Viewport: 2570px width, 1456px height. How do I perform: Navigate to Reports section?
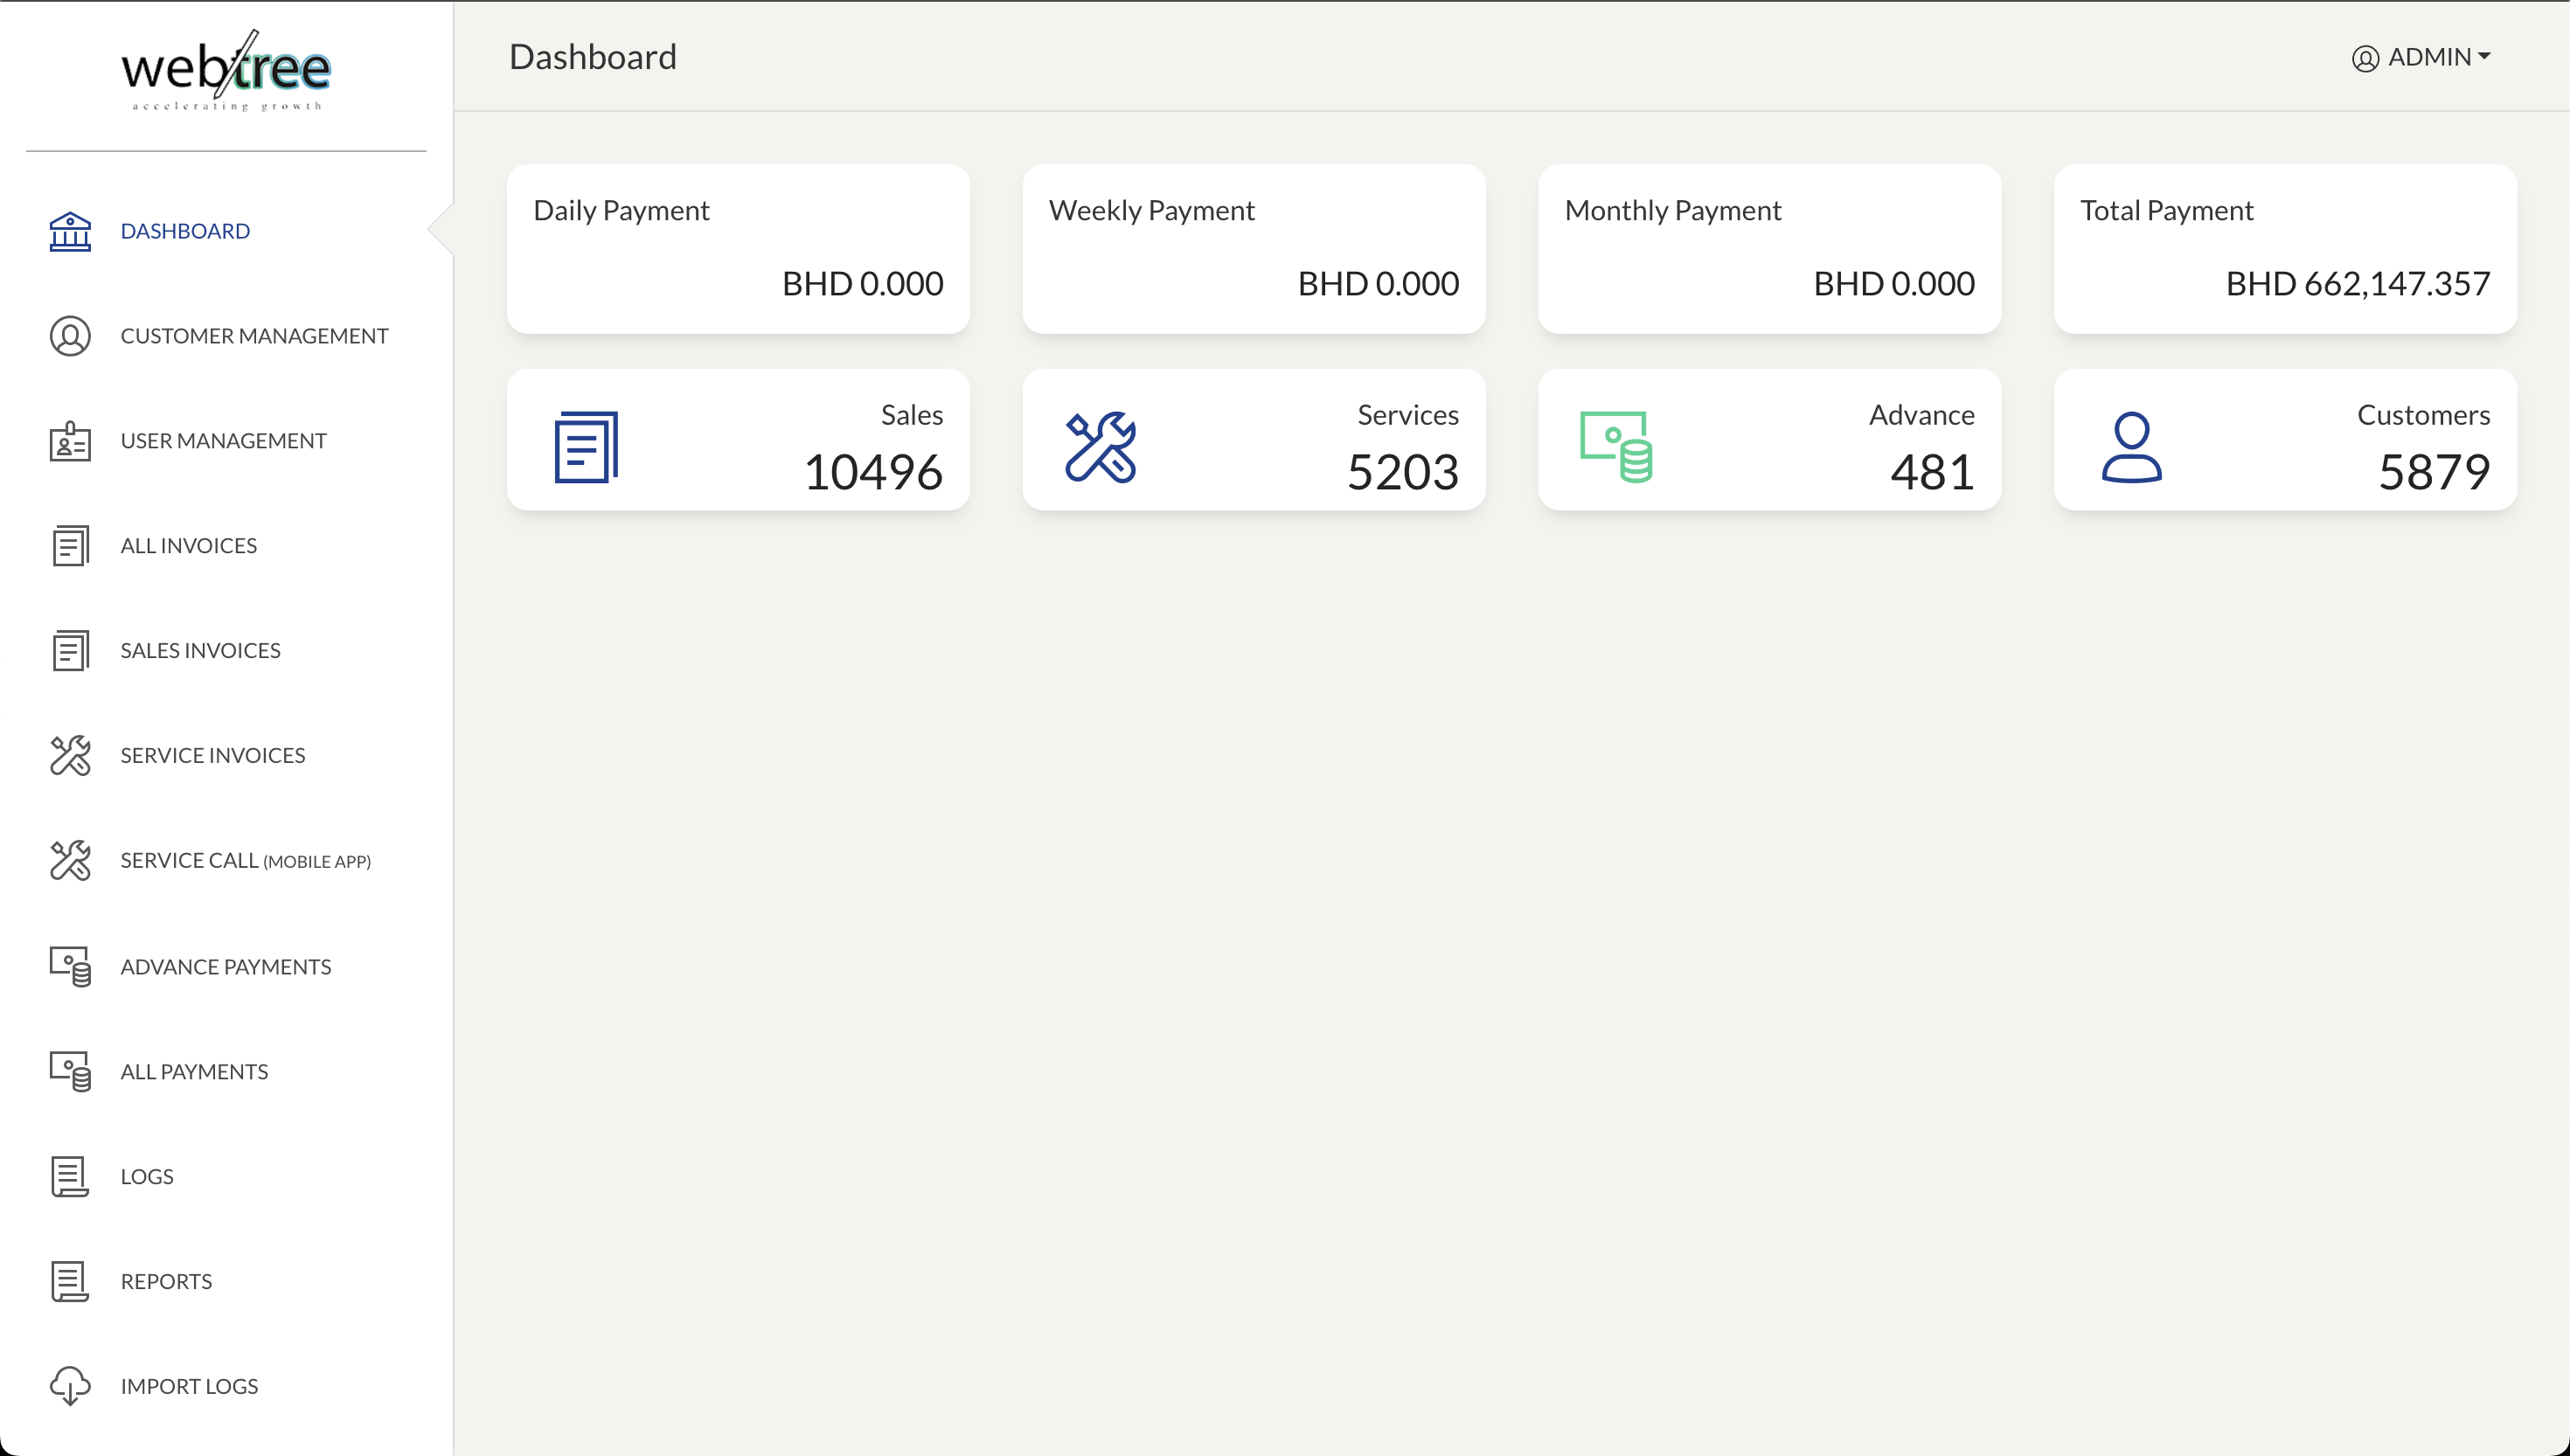click(x=166, y=1281)
